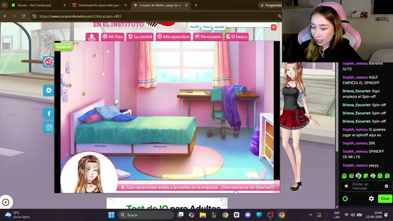
Task: Open chat settings gear
Action: (x=371, y=199)
